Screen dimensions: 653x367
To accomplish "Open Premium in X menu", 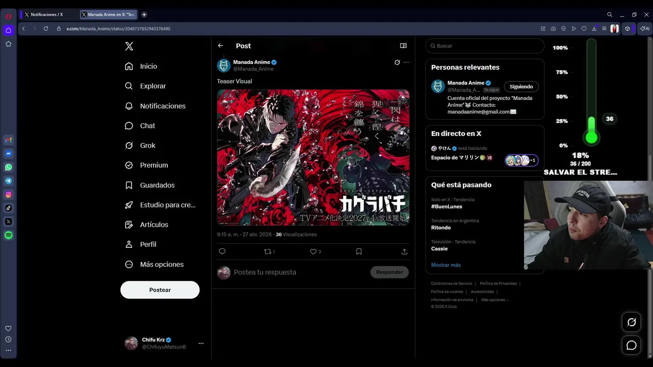I will pos(147,165).
